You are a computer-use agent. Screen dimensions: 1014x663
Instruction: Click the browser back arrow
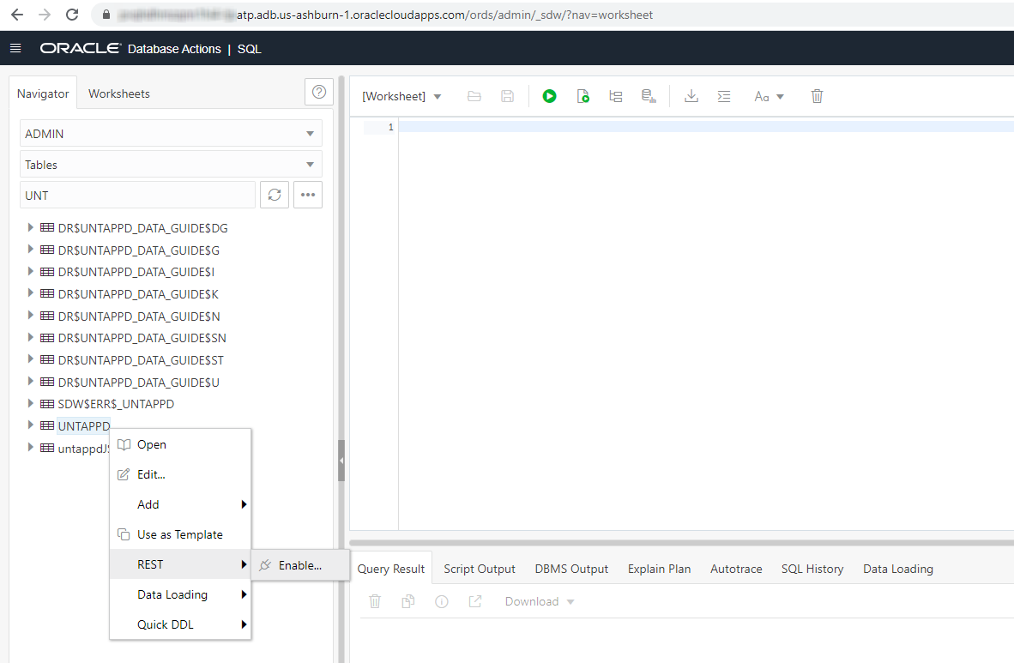17,15
